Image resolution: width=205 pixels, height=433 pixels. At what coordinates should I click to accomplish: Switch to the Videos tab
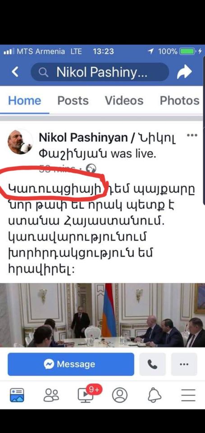[x=124, y=101]
